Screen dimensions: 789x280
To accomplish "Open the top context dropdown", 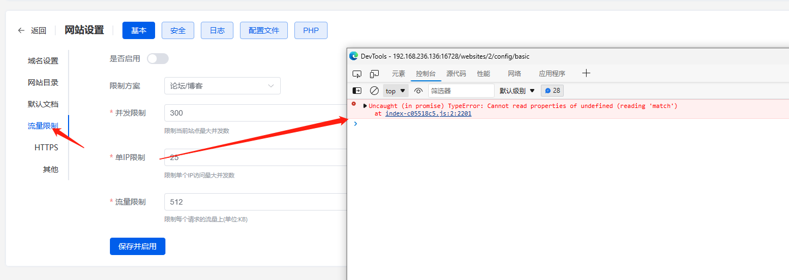I will (x=396, y=91).
